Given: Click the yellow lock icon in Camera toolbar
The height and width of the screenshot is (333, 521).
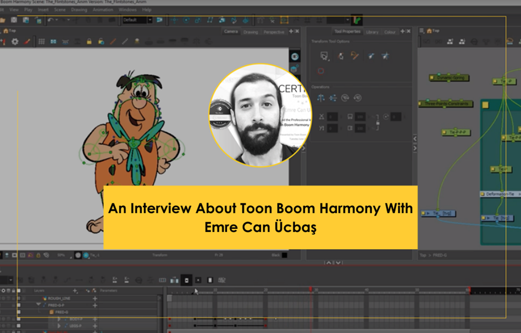Looking at the screenshot, I should click(x=89, y=42).
